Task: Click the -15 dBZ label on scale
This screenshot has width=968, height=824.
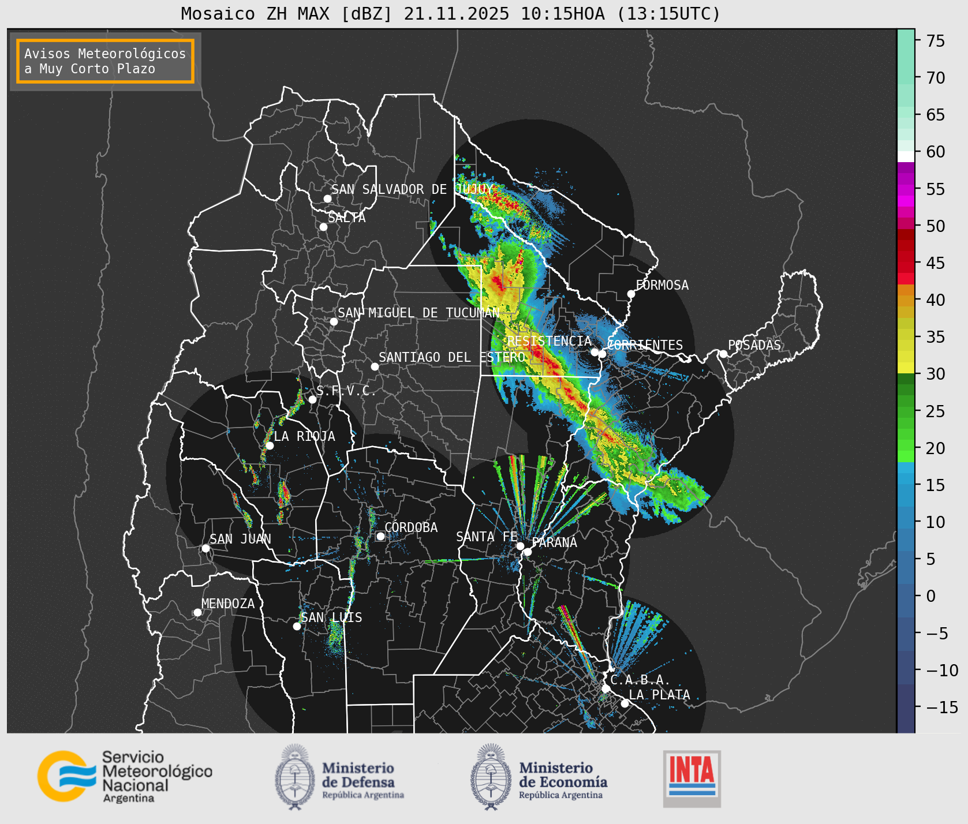Action: click(941, 707)
